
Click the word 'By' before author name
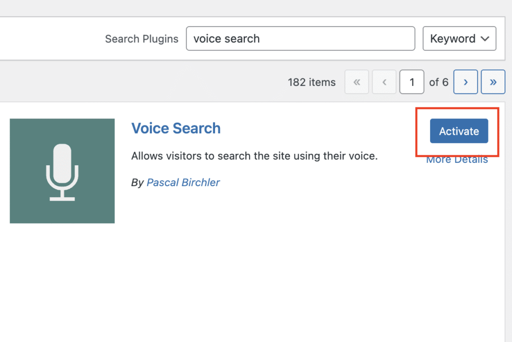(137, 183)
